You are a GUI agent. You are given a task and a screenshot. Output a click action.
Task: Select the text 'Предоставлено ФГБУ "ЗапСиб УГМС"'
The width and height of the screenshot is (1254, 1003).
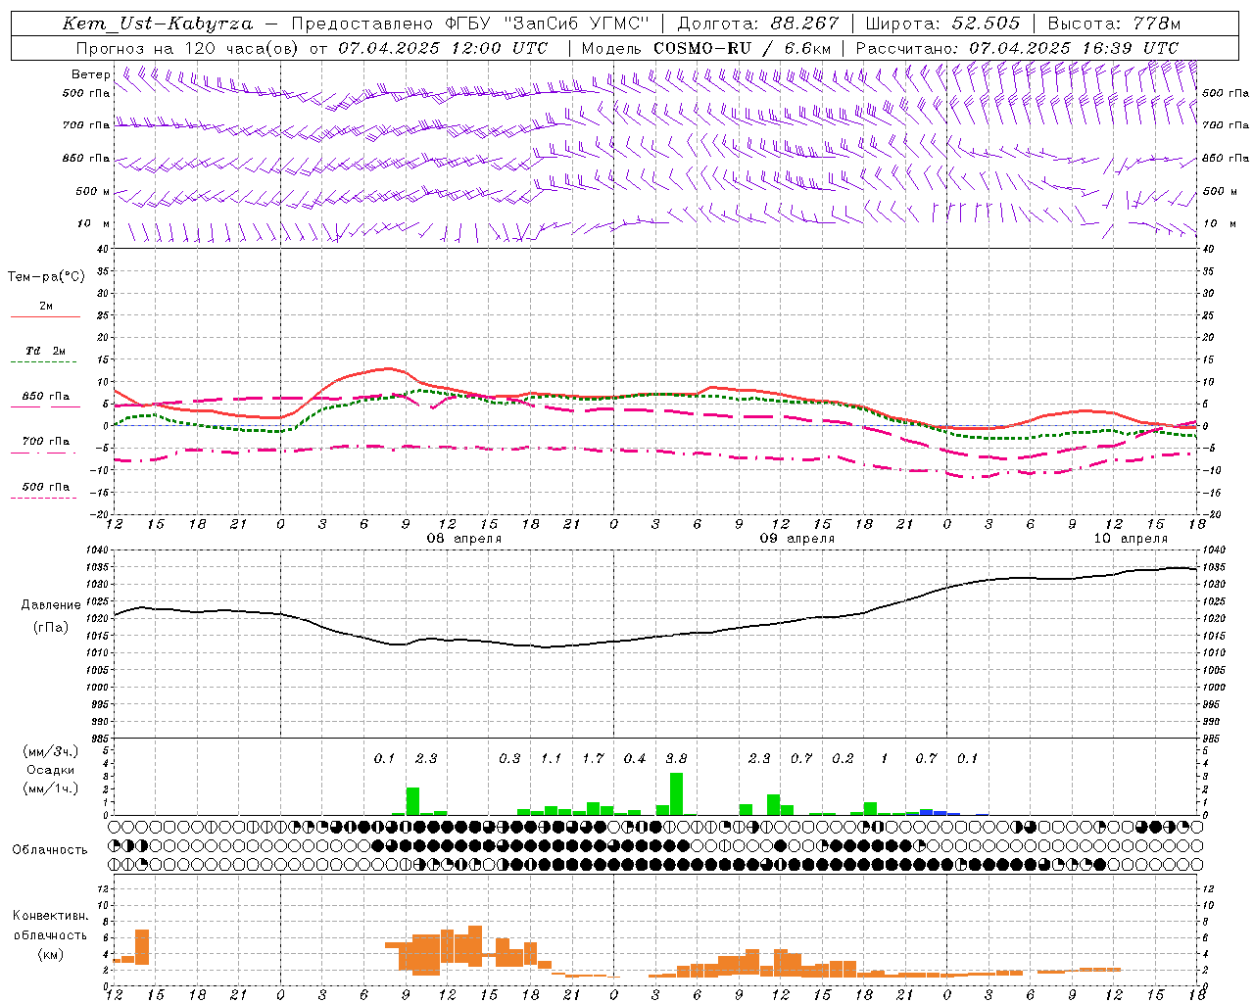tap(471, 24)
